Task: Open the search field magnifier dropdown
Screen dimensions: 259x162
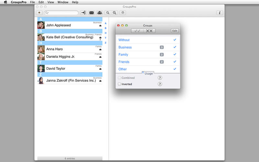Action: [x=47, y=13]
